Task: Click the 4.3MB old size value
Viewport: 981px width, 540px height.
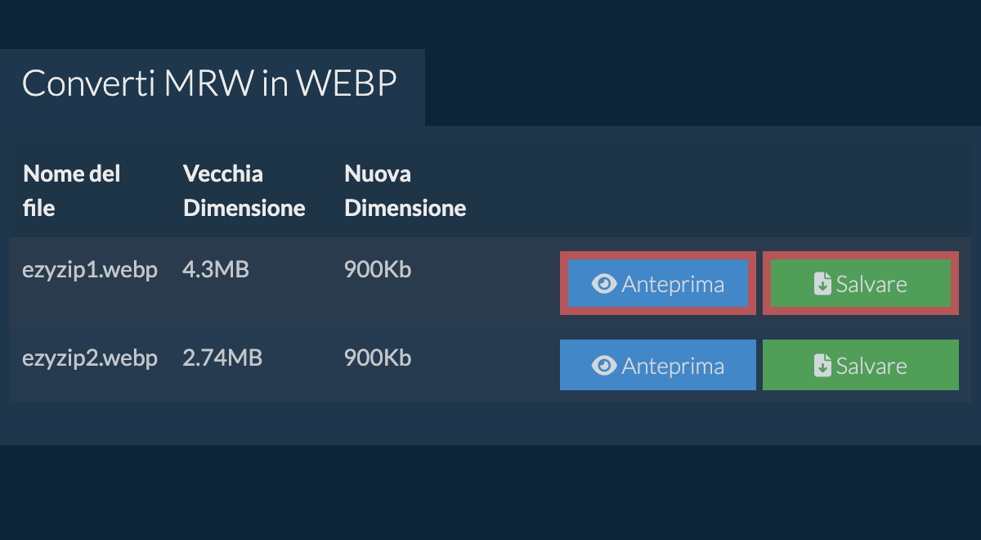Action: [216, 269]
